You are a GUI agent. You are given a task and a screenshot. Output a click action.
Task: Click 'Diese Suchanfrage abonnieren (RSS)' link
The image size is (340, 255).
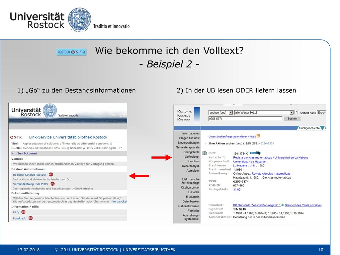tap(232, 136)
